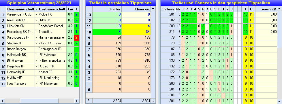Select the Molde FK cell
Image resolution: width=282 pixels, height=104 pixels.
coord(52,15)
